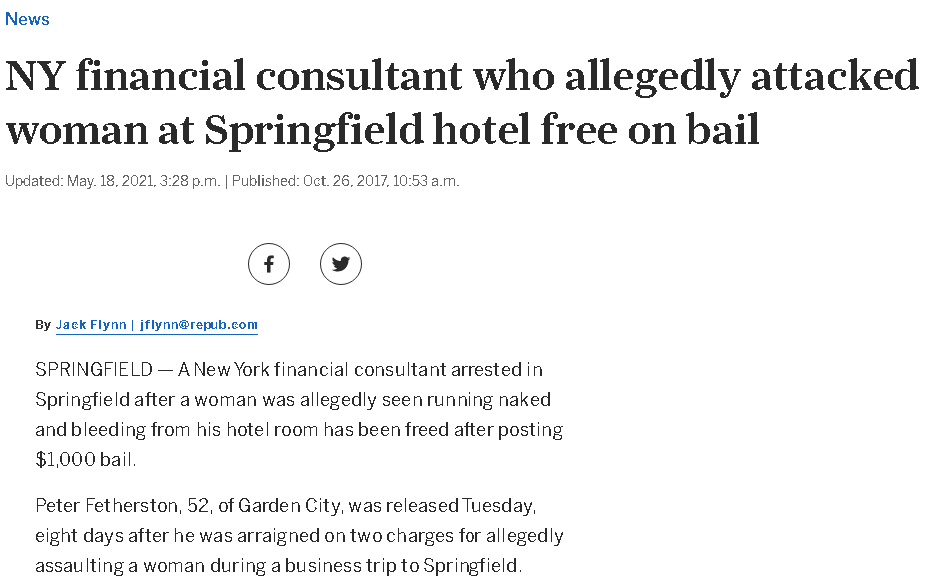
Task: Click the headline's first line about NY consultant
Action: coord(462,77)
